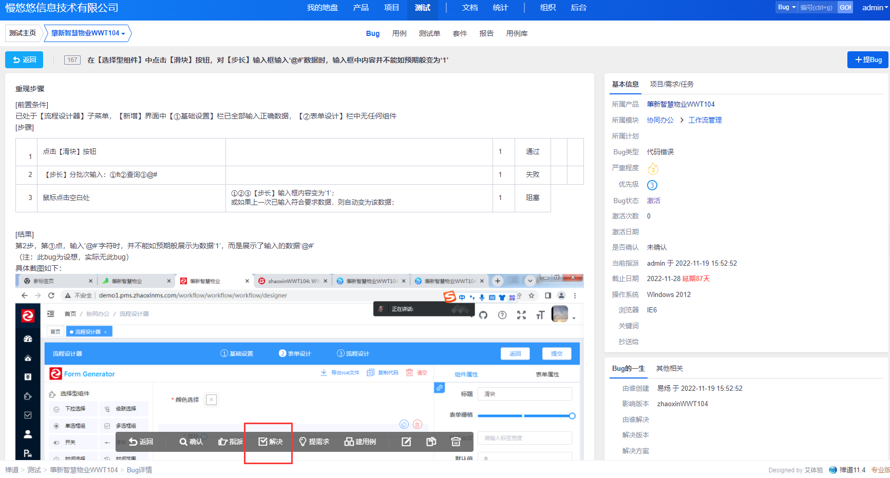Expand the admin user menu
Image resolution: width=890 pixels, height=478 pixels.
(x=875, y=8)
